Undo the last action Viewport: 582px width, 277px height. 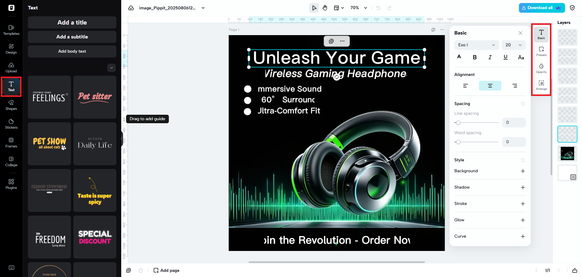pos(378,8)
